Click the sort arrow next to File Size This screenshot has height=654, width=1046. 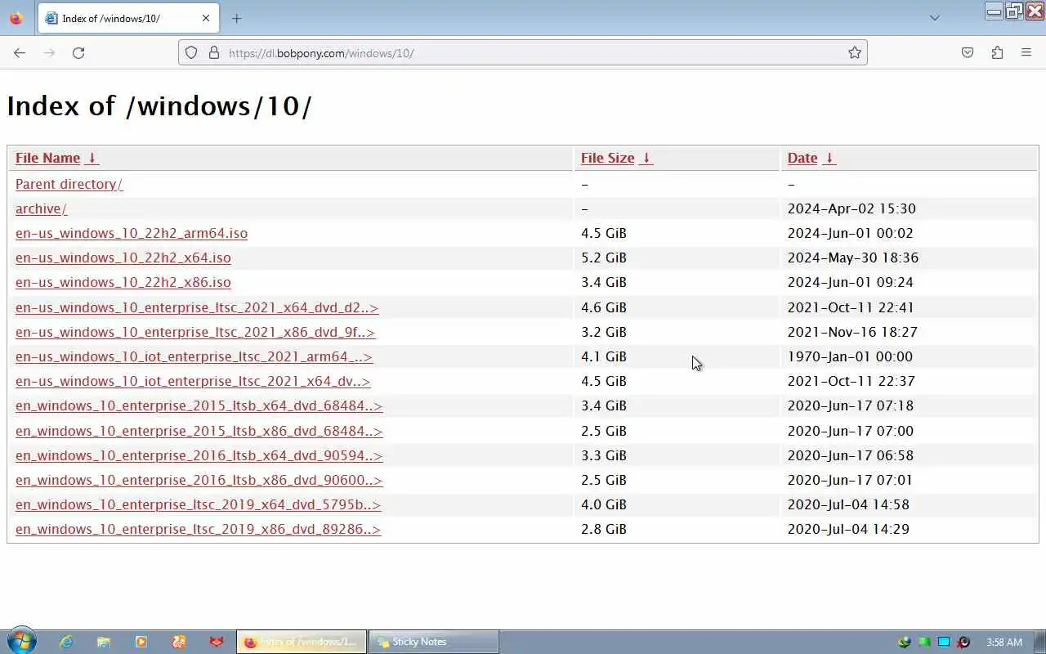coord(646,158)
